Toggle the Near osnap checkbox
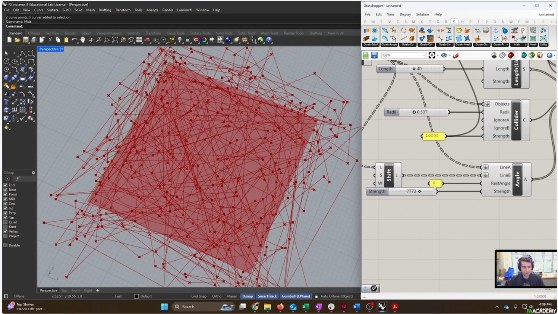Viewport: 558px width, 314px height. pos(6,189)
